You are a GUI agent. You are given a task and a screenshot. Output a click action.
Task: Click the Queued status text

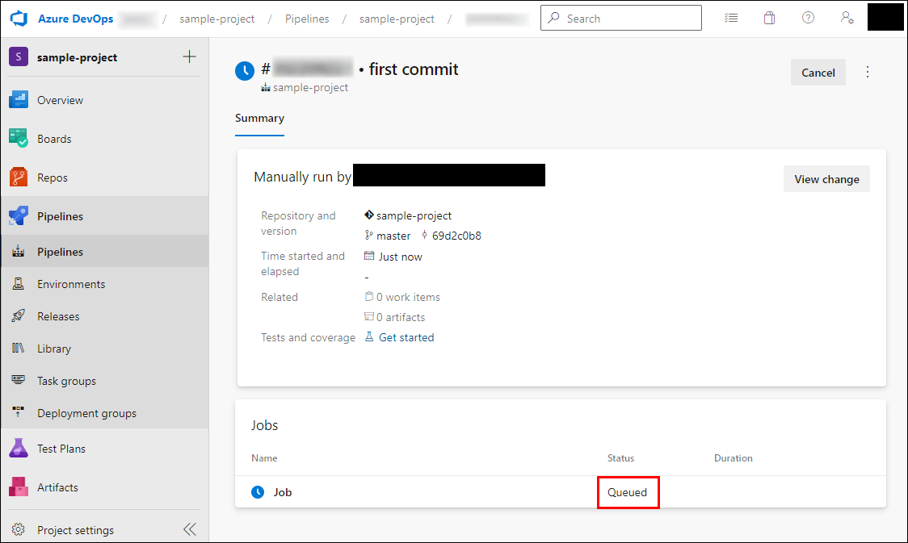tap(627, 493)
